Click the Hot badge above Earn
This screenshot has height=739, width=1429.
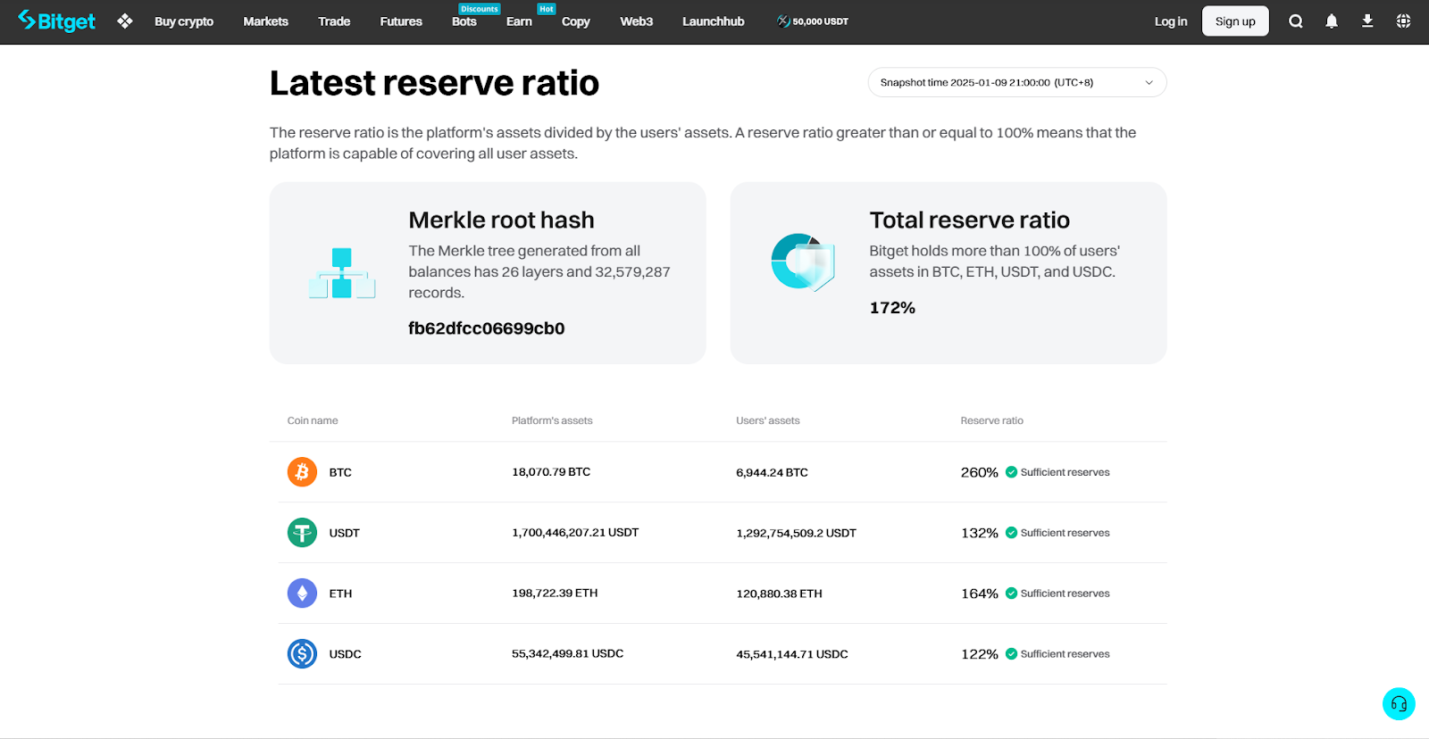(x=547, y=9)
